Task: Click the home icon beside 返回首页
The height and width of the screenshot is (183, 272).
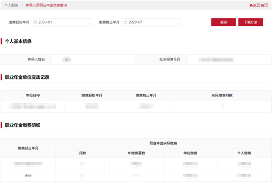Action: pos(251,5)
